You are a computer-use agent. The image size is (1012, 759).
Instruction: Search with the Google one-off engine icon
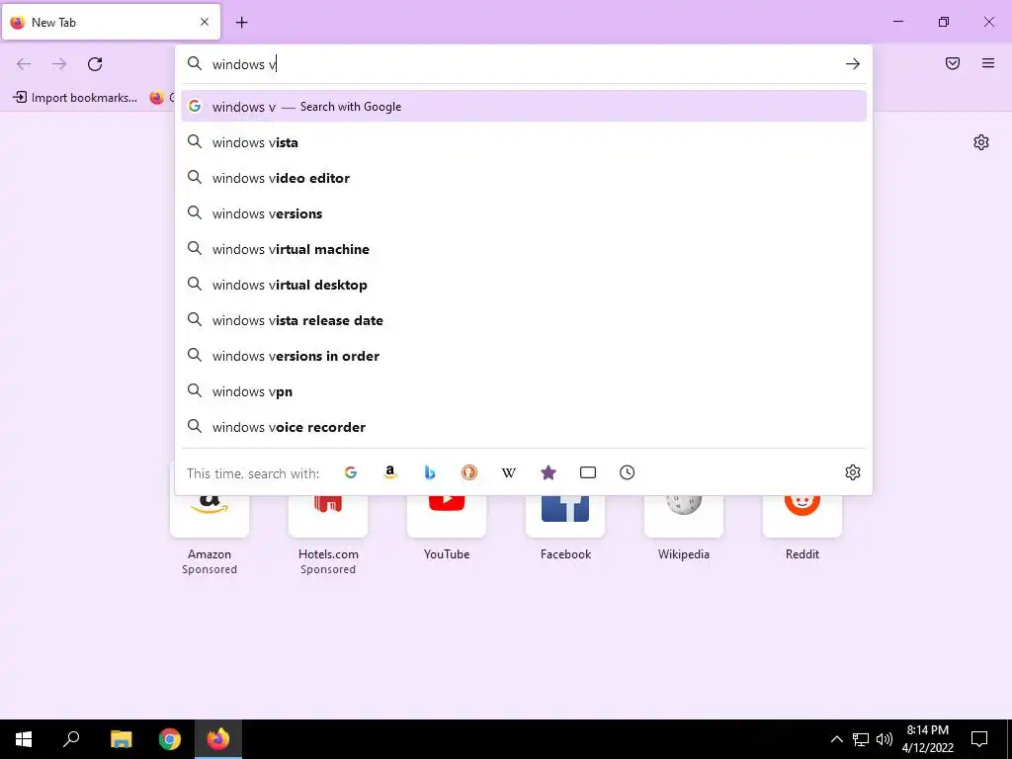point(351,472)
